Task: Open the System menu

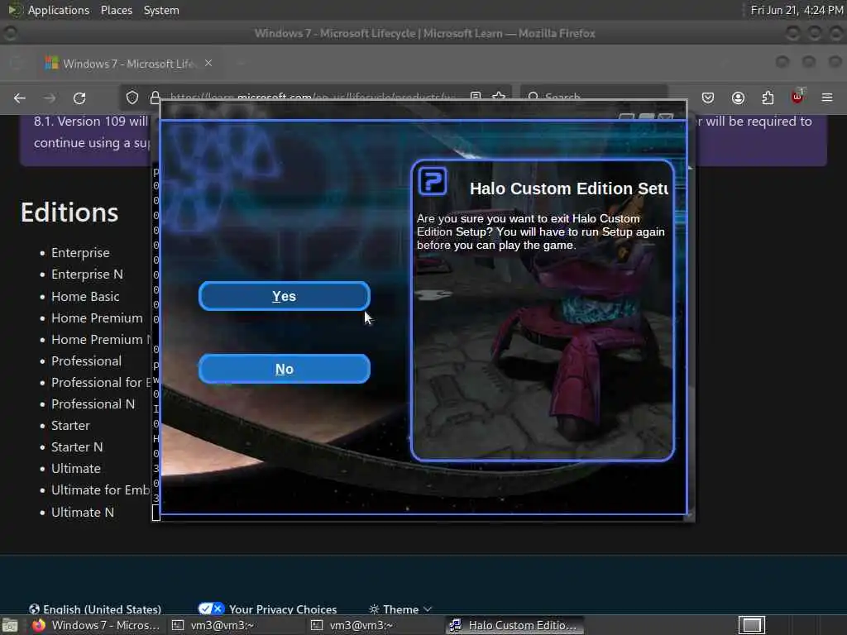Action: 161,10
